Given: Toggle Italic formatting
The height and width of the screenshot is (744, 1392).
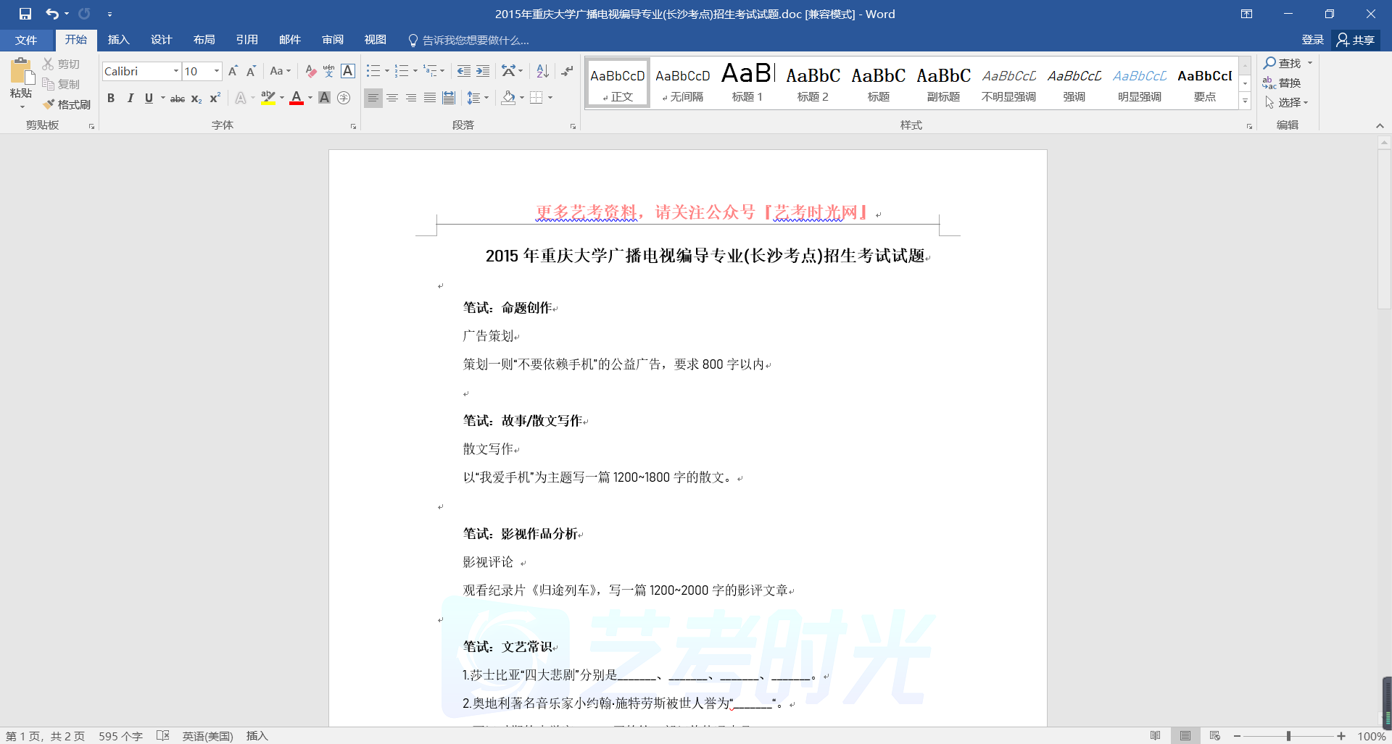Looking at the screenshot, I should (130, 99).
